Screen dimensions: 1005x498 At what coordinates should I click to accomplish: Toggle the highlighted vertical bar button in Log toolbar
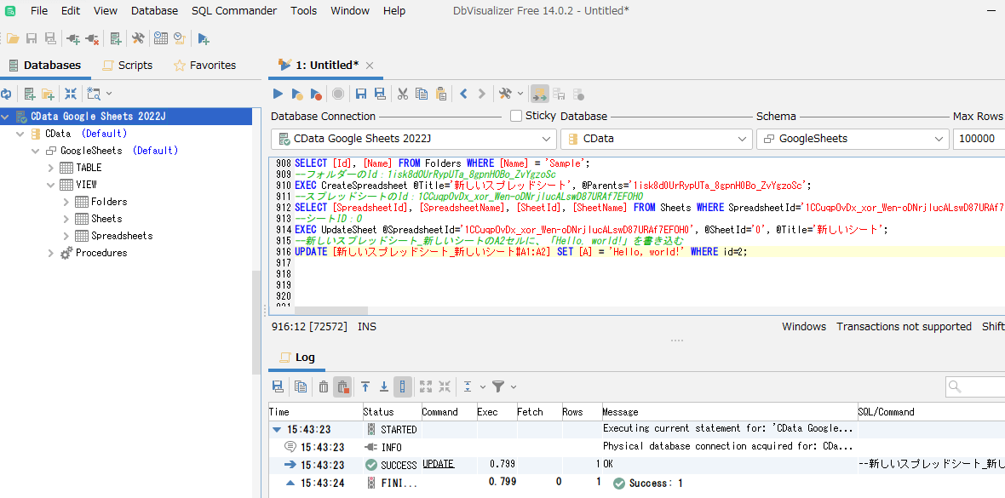pyautogui.click(x=403, y=386)
